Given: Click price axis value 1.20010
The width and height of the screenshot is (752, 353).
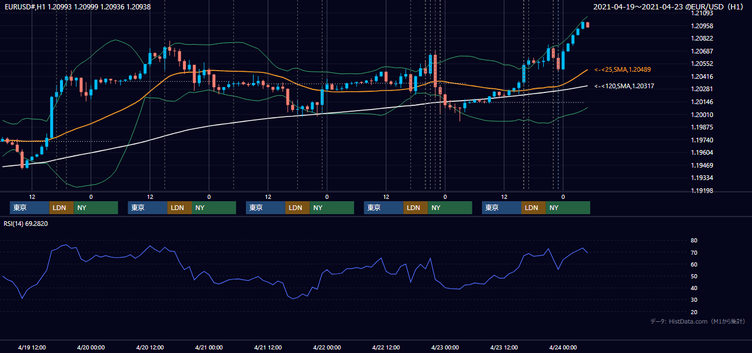Looking at the screenshot, I should point(702,115).
